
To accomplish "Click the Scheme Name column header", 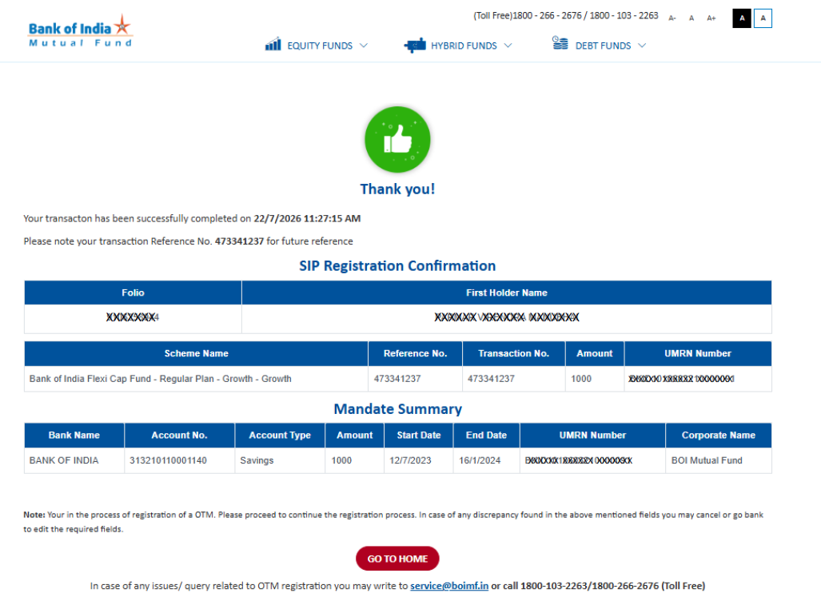I will tap(197, 353).
